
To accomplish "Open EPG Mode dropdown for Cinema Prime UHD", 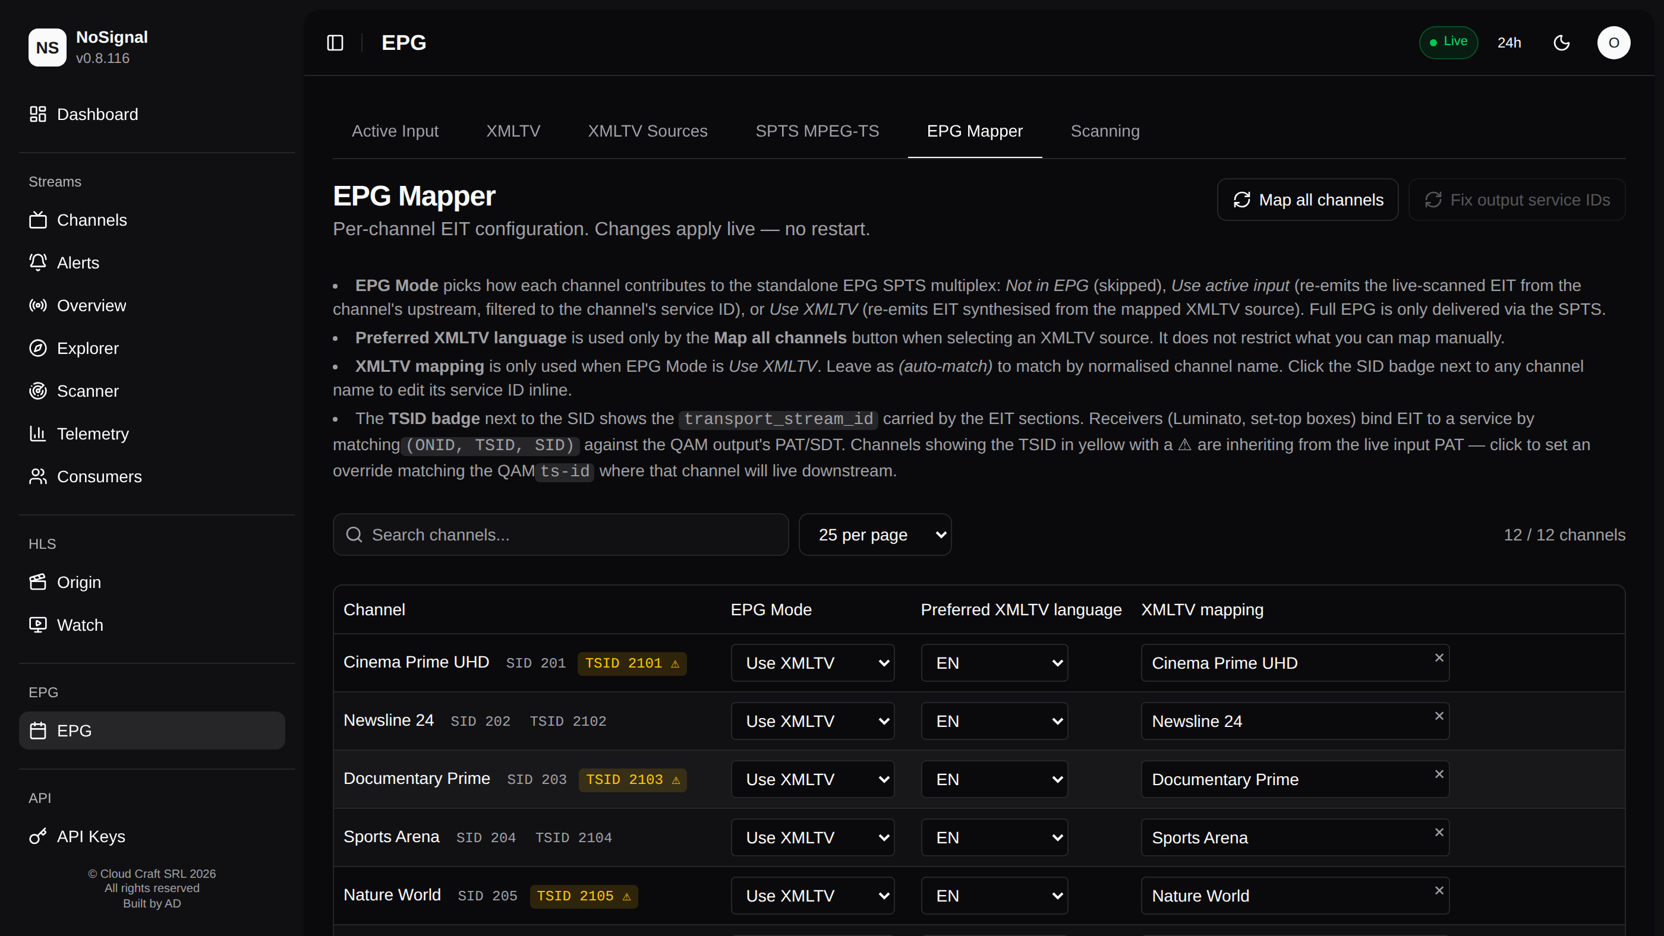I will tap(812, 663).
